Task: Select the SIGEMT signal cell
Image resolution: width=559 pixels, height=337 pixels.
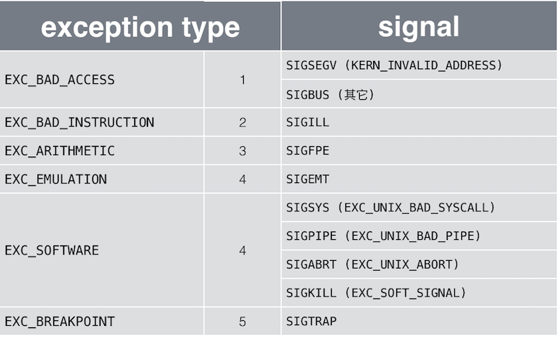Action: tap(307, 180)
